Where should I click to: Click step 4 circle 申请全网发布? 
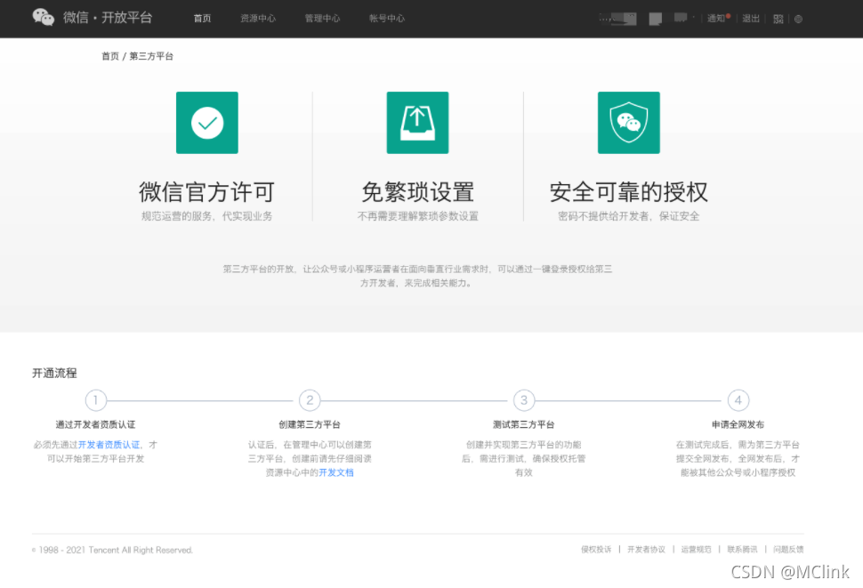point(738,400)
